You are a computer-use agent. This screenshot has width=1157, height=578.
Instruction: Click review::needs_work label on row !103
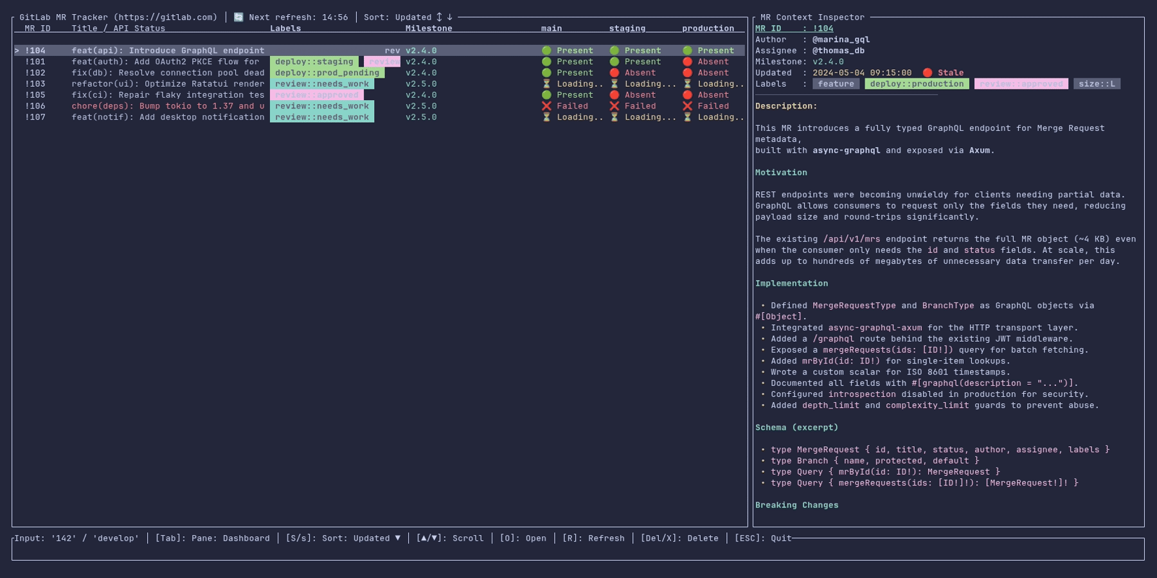(x=322, y=84)
